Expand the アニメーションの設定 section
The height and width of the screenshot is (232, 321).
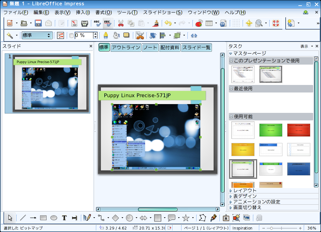click(231, 202)
